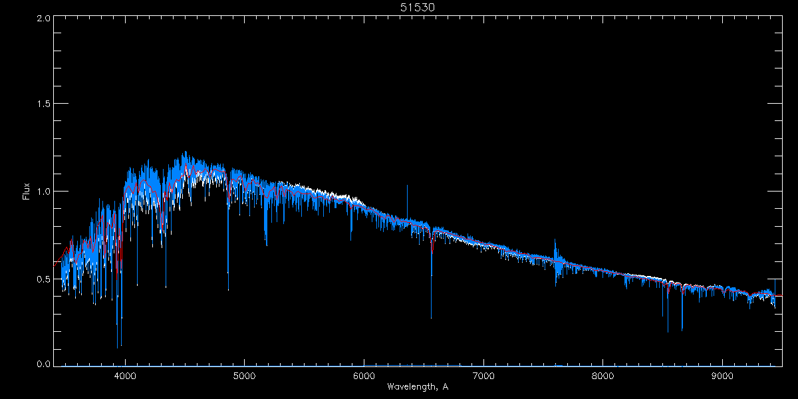The width and height of the screenshot is (798, 399).
Task: Click the 1.5 flux tick label
Action: pos(44,104)
